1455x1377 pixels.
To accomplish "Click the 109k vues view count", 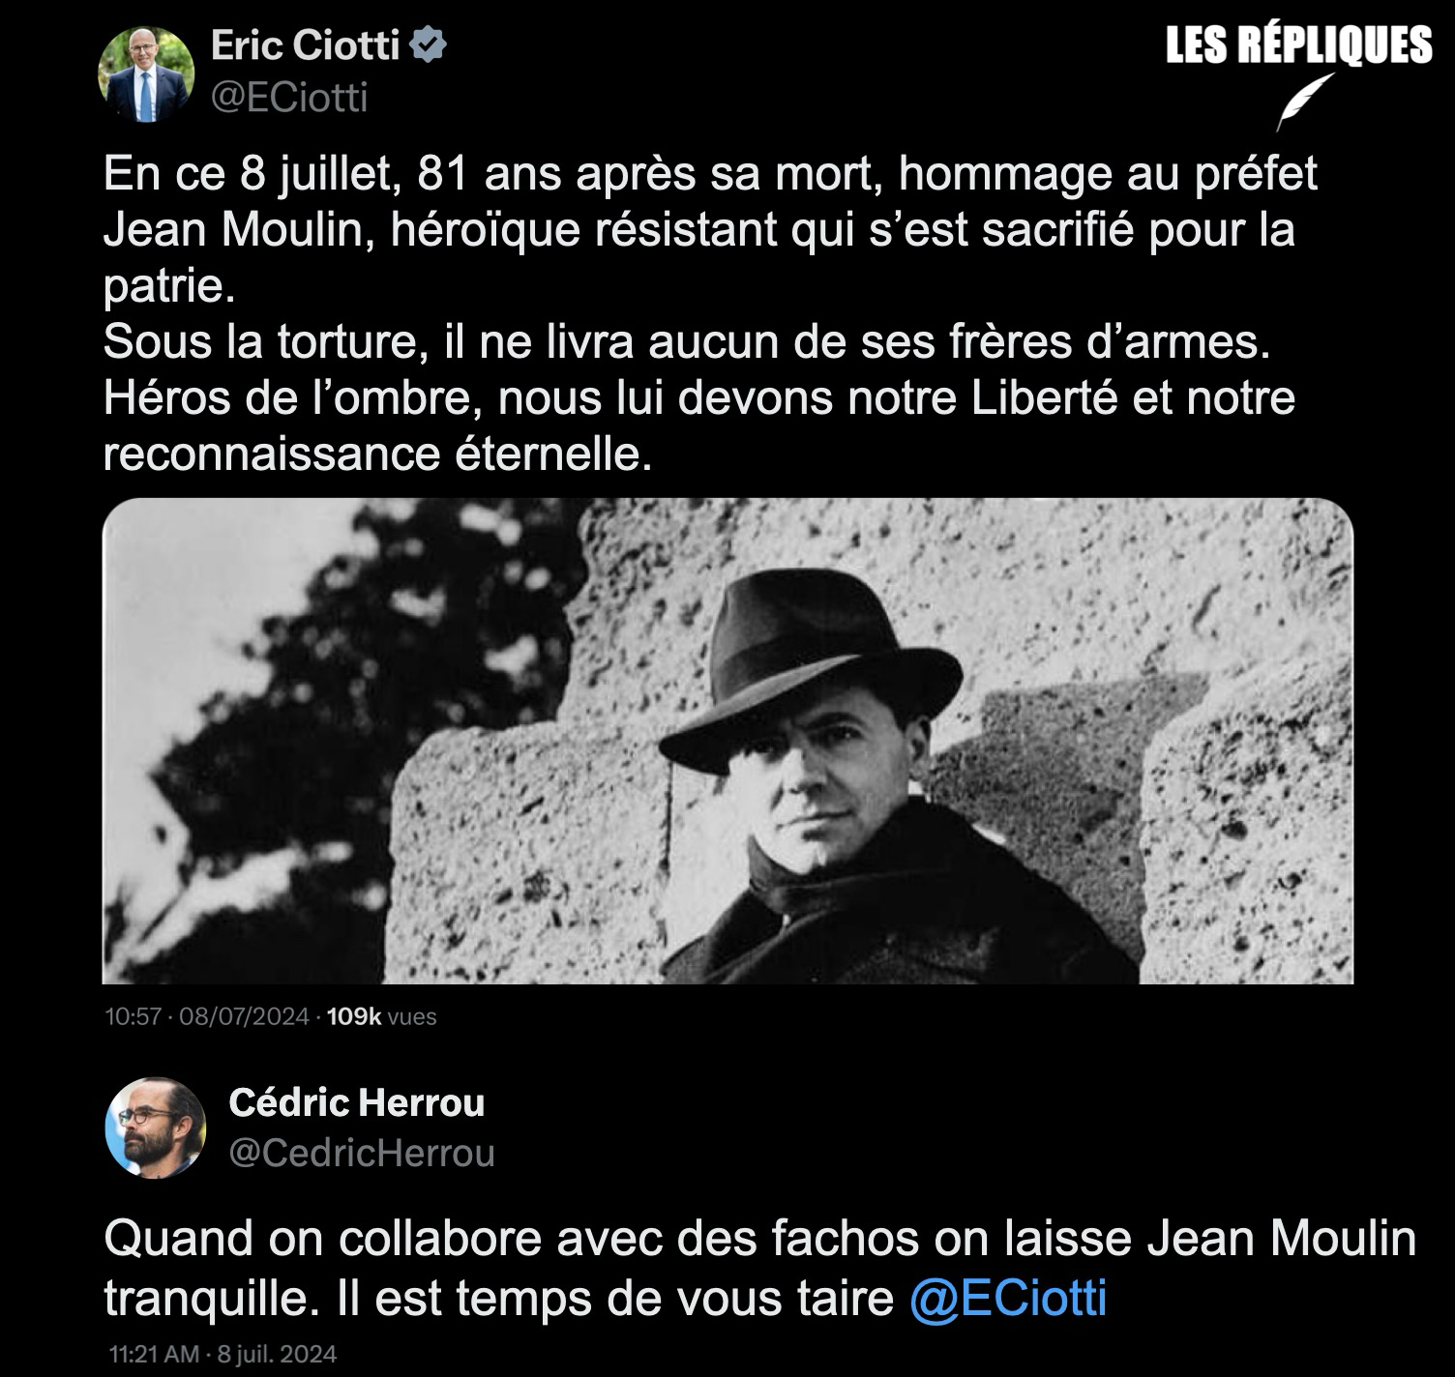I will coord(382,1016).
